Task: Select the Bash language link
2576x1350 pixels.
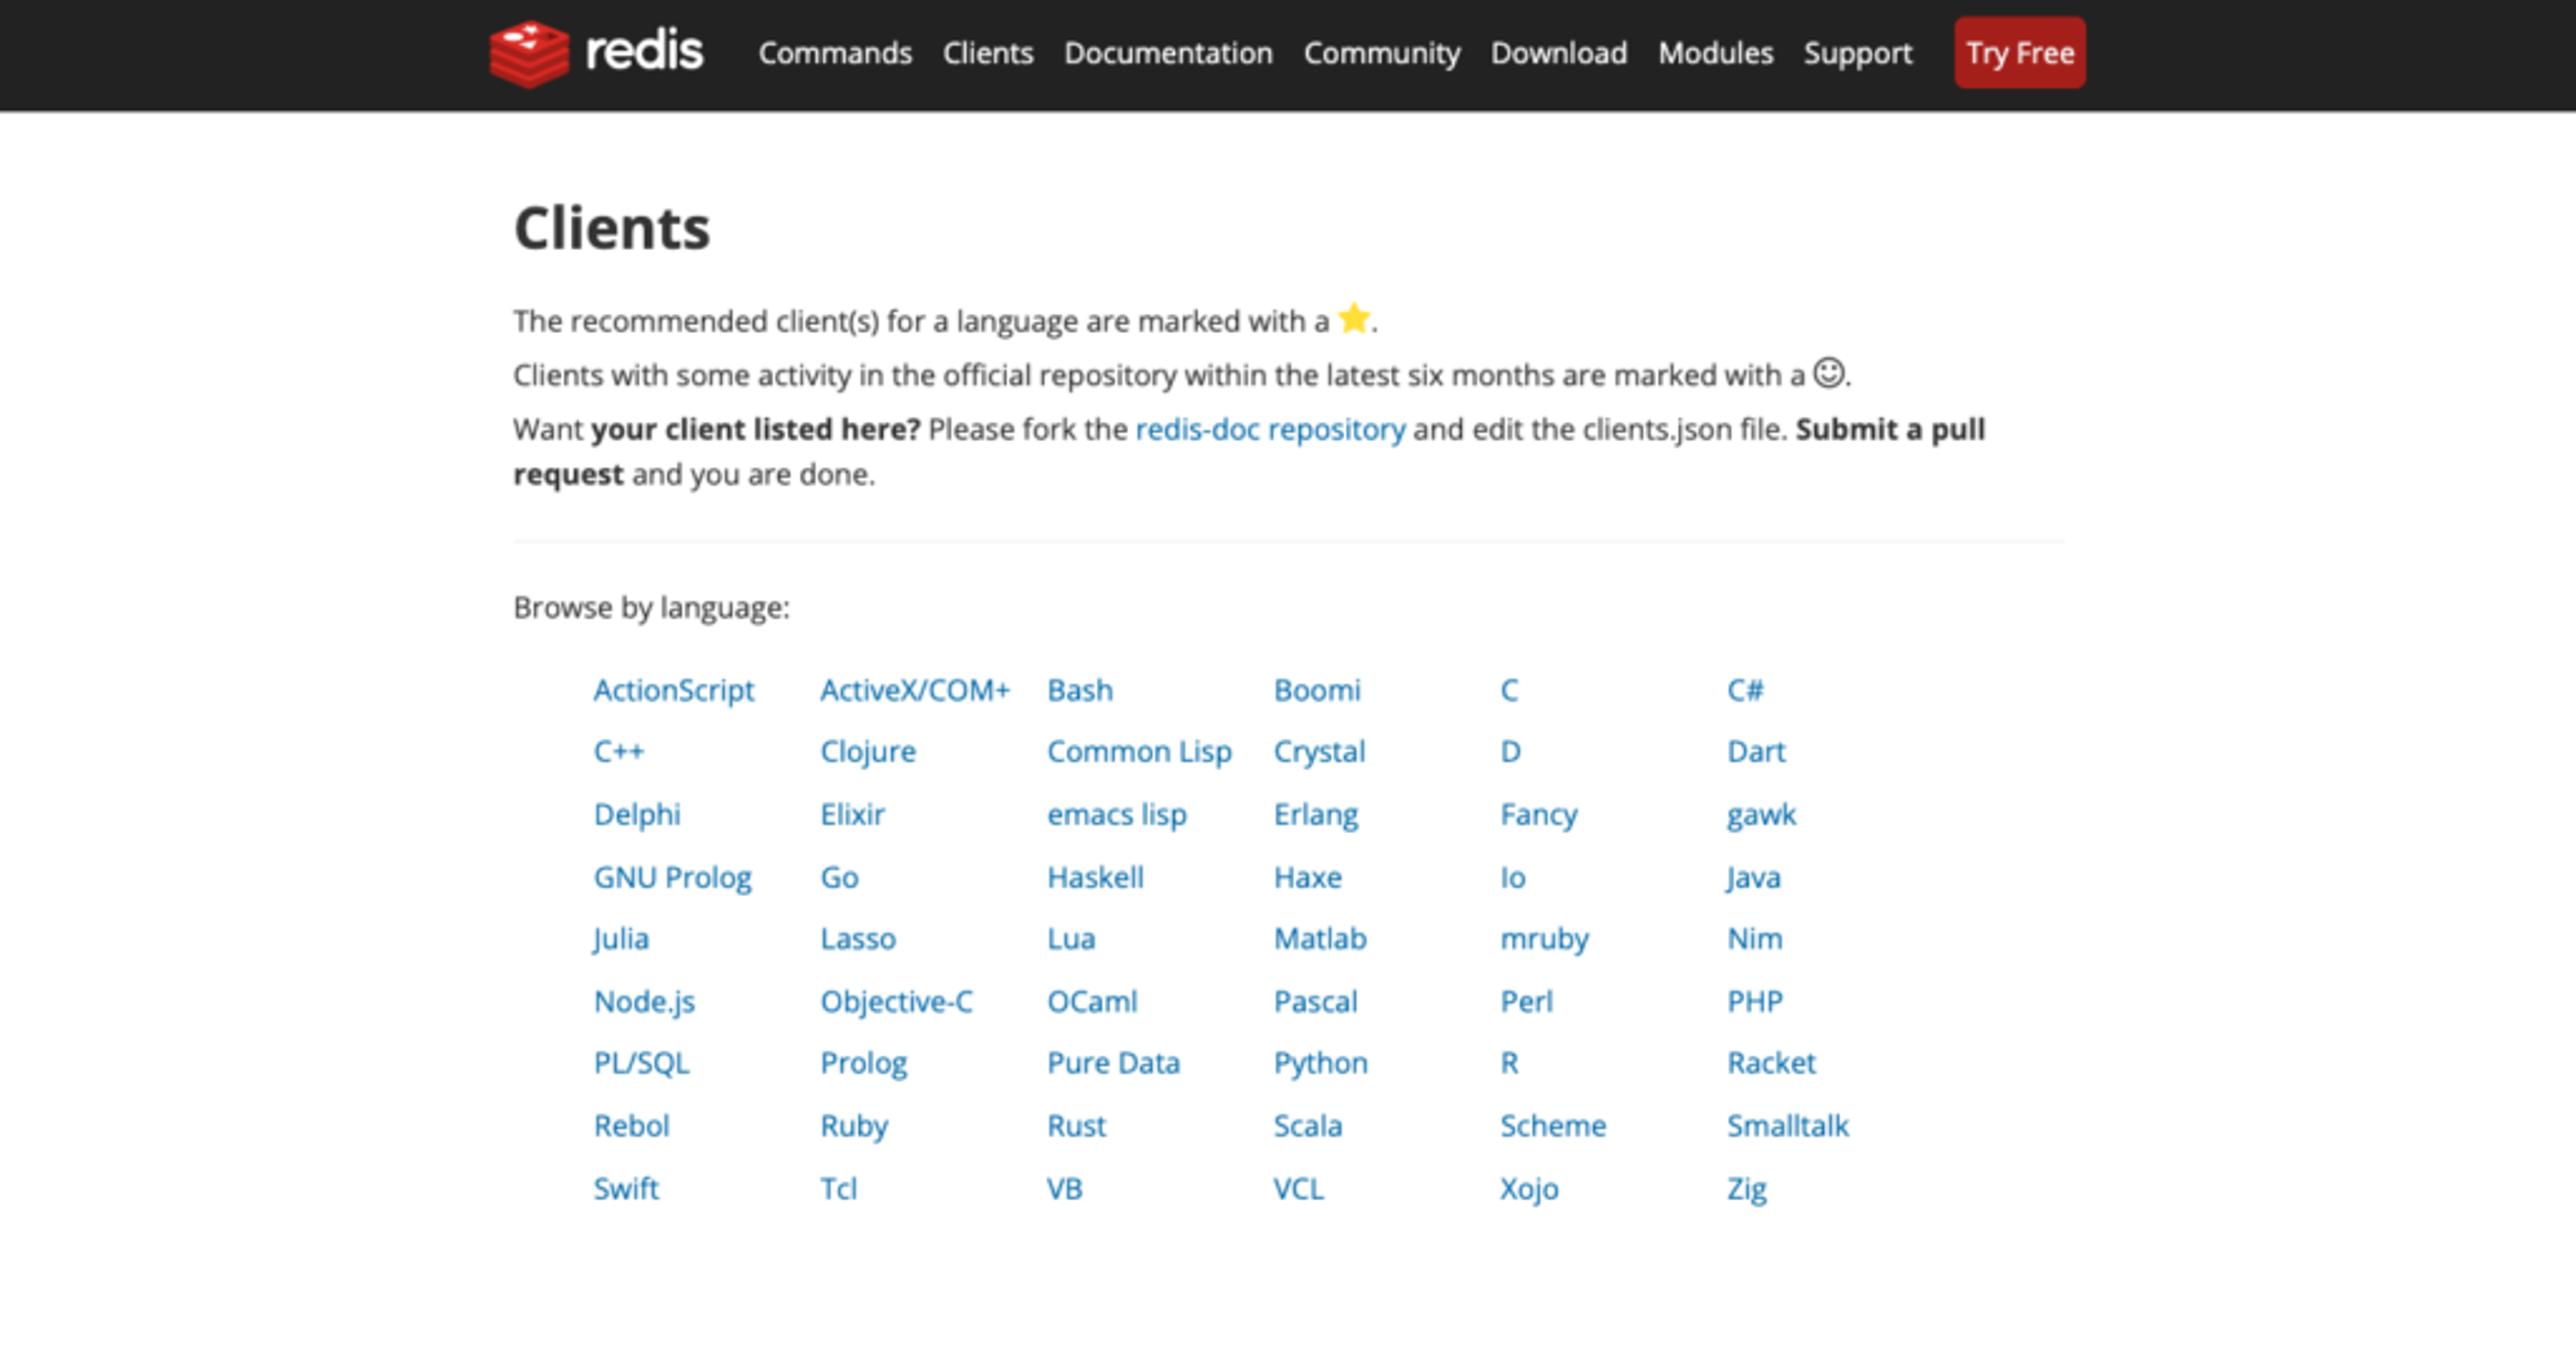Action: pyautogui.click(x=1080, y=690)
